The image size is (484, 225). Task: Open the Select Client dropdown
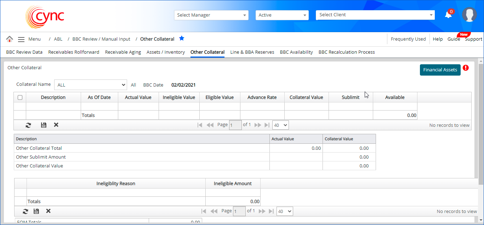(375, 15)
